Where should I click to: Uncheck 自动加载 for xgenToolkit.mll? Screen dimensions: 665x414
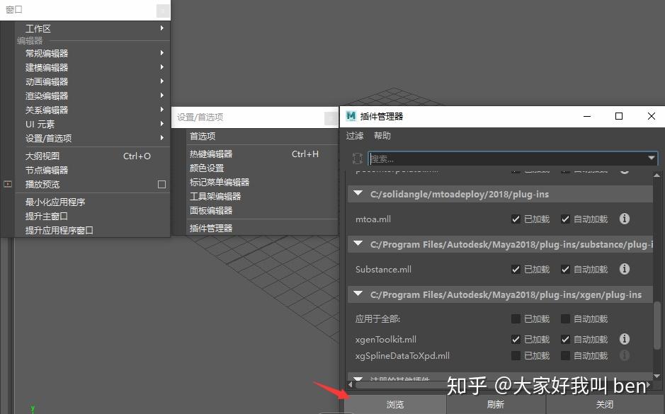567,339
